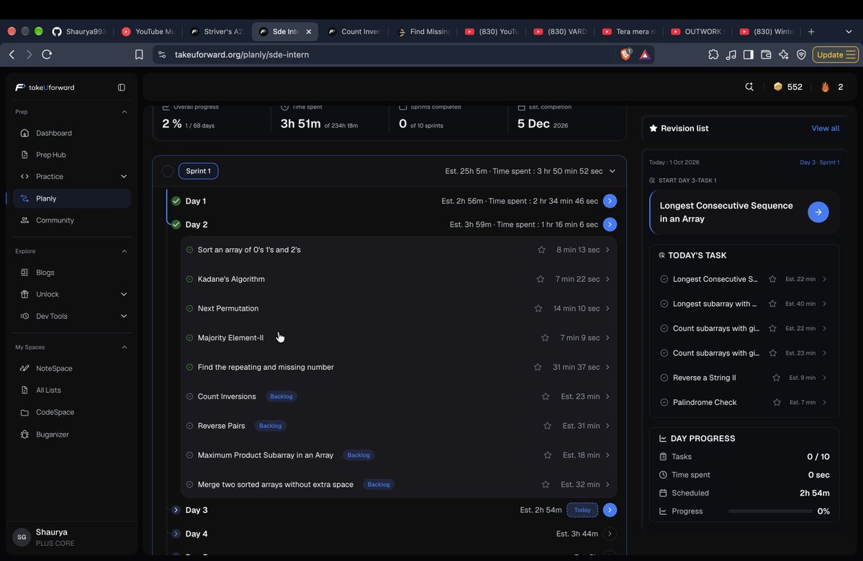Open the search icon in top bar
This screenshot has width=863, height=561.
coord(749,87)
